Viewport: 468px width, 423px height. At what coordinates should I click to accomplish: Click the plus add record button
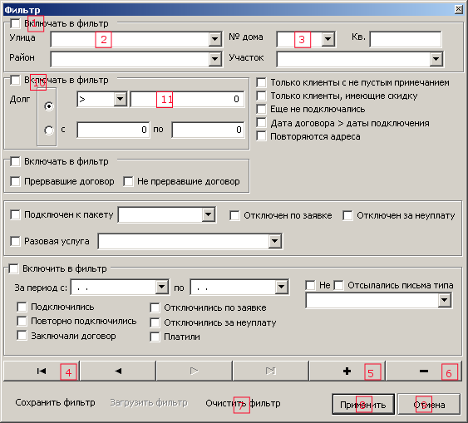tap(347, 371)
